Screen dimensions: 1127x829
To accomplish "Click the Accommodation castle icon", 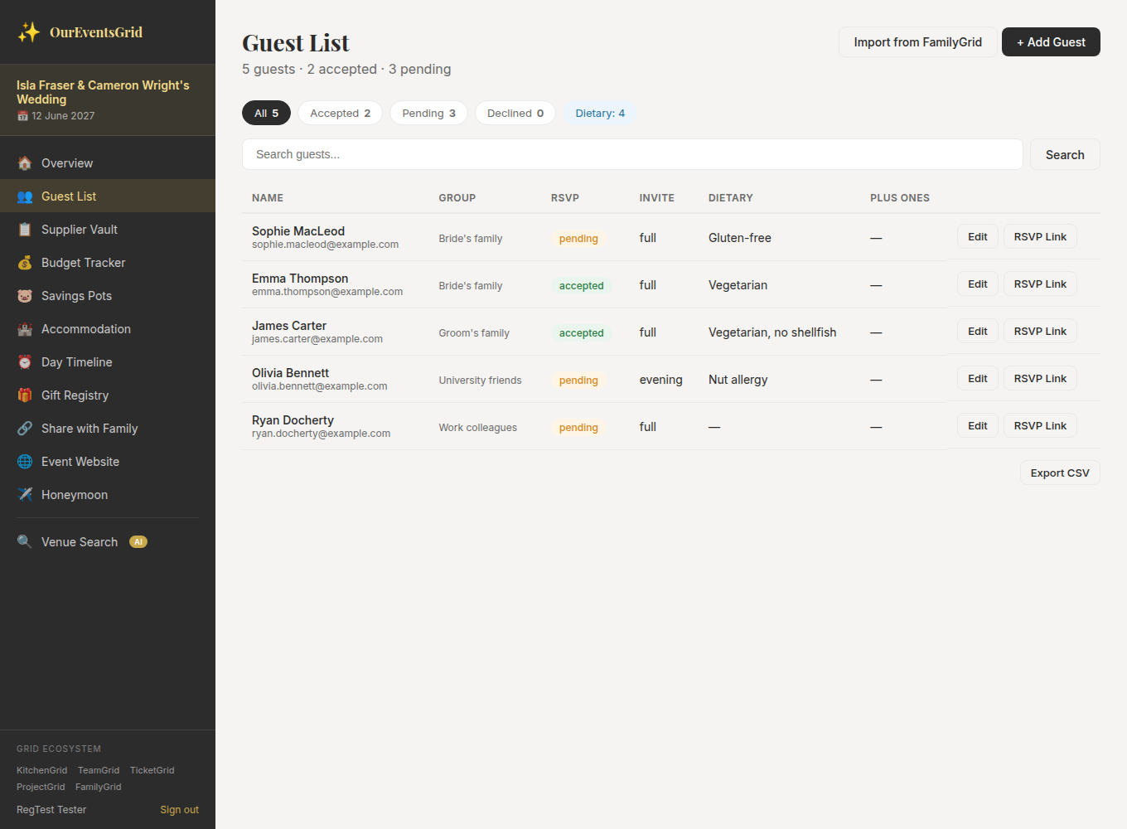I will point(25,329).
